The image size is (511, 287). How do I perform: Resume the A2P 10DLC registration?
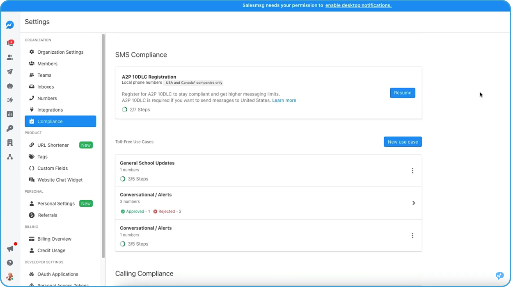[402, 93]
